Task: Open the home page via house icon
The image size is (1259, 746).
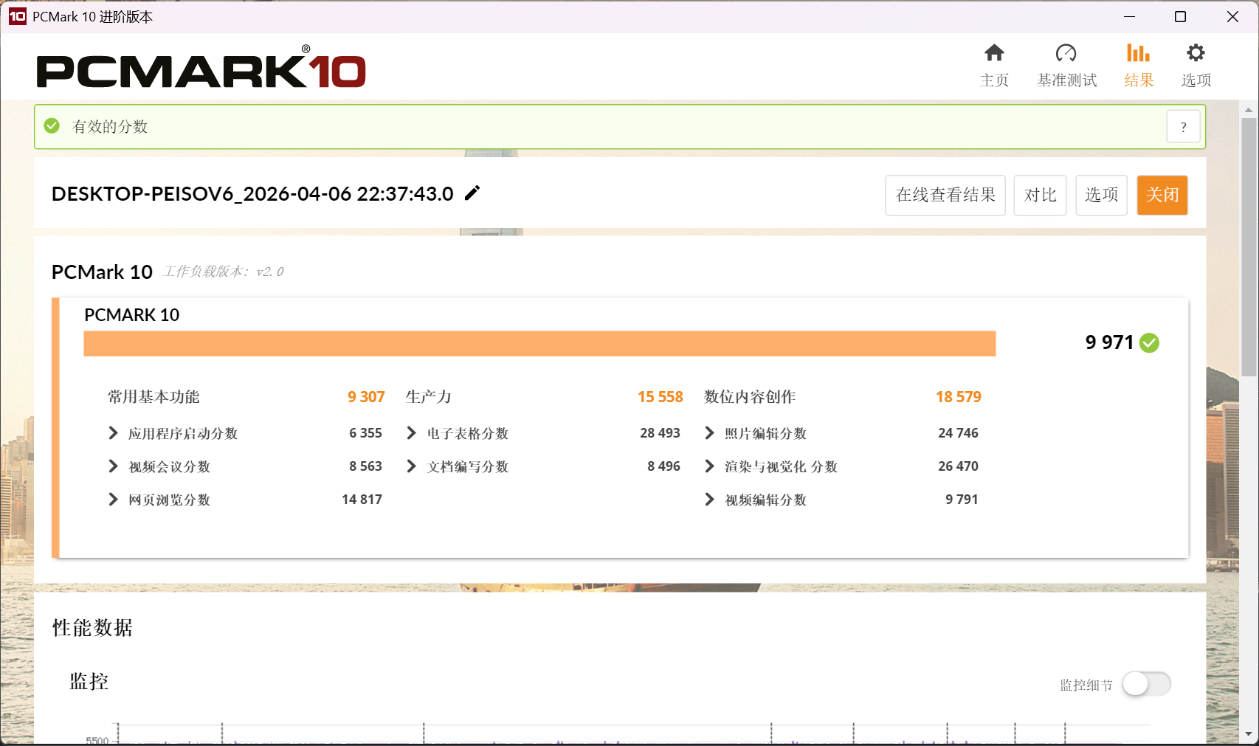Action: coord(994,53)
